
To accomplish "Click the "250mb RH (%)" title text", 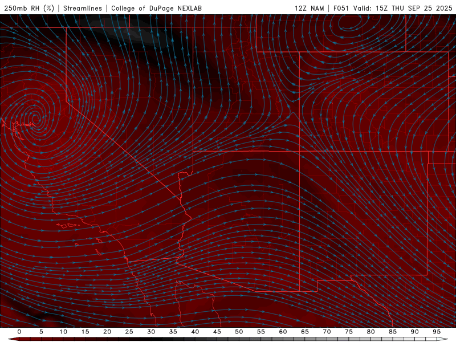I will tap(29, 8).
